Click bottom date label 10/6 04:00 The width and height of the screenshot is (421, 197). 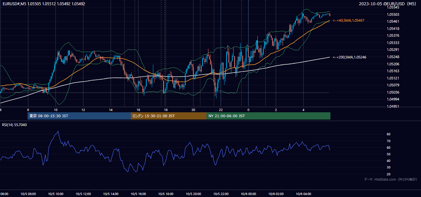tap(303, 194)
